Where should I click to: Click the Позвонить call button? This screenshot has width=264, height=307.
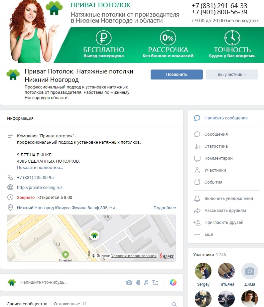[x=177, y=75]
